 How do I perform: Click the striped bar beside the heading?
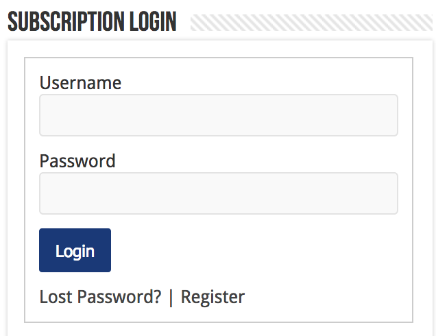tap(311, 23)
